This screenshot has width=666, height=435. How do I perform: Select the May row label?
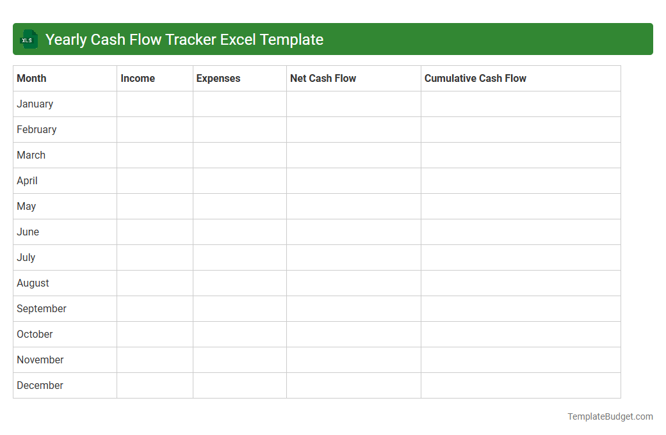pyautogui.click(x=26, y=206)
